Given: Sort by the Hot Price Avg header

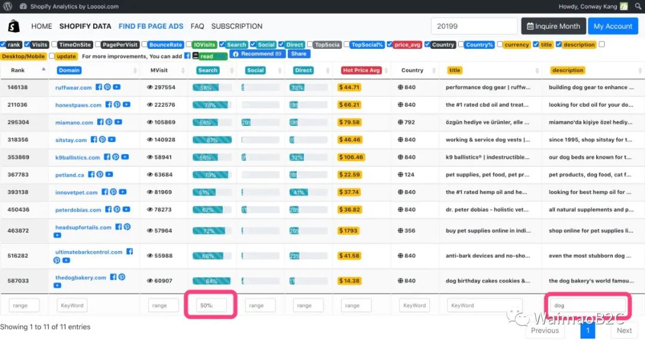Looking at the screenshot, I should coord(361,70).
